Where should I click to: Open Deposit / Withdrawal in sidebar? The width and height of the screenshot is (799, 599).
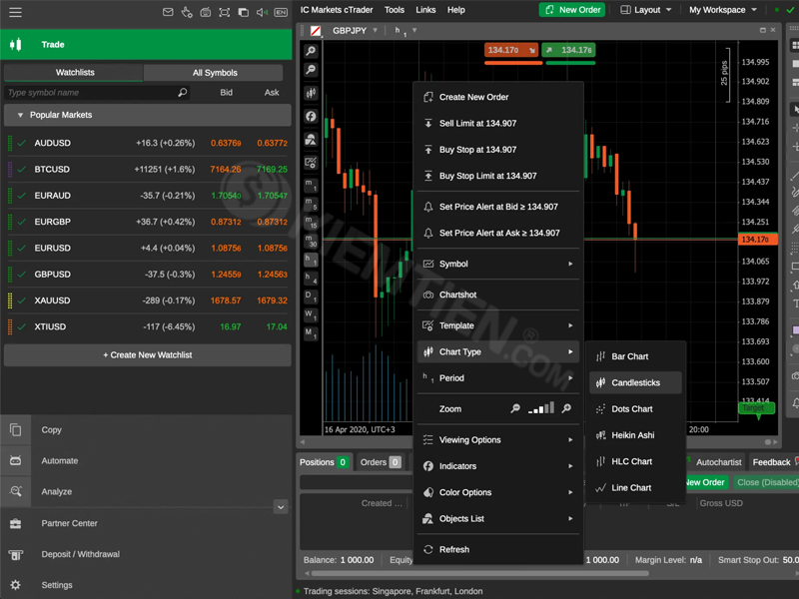[81, 554]
